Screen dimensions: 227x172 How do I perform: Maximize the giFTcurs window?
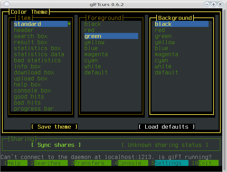[214, 4]
